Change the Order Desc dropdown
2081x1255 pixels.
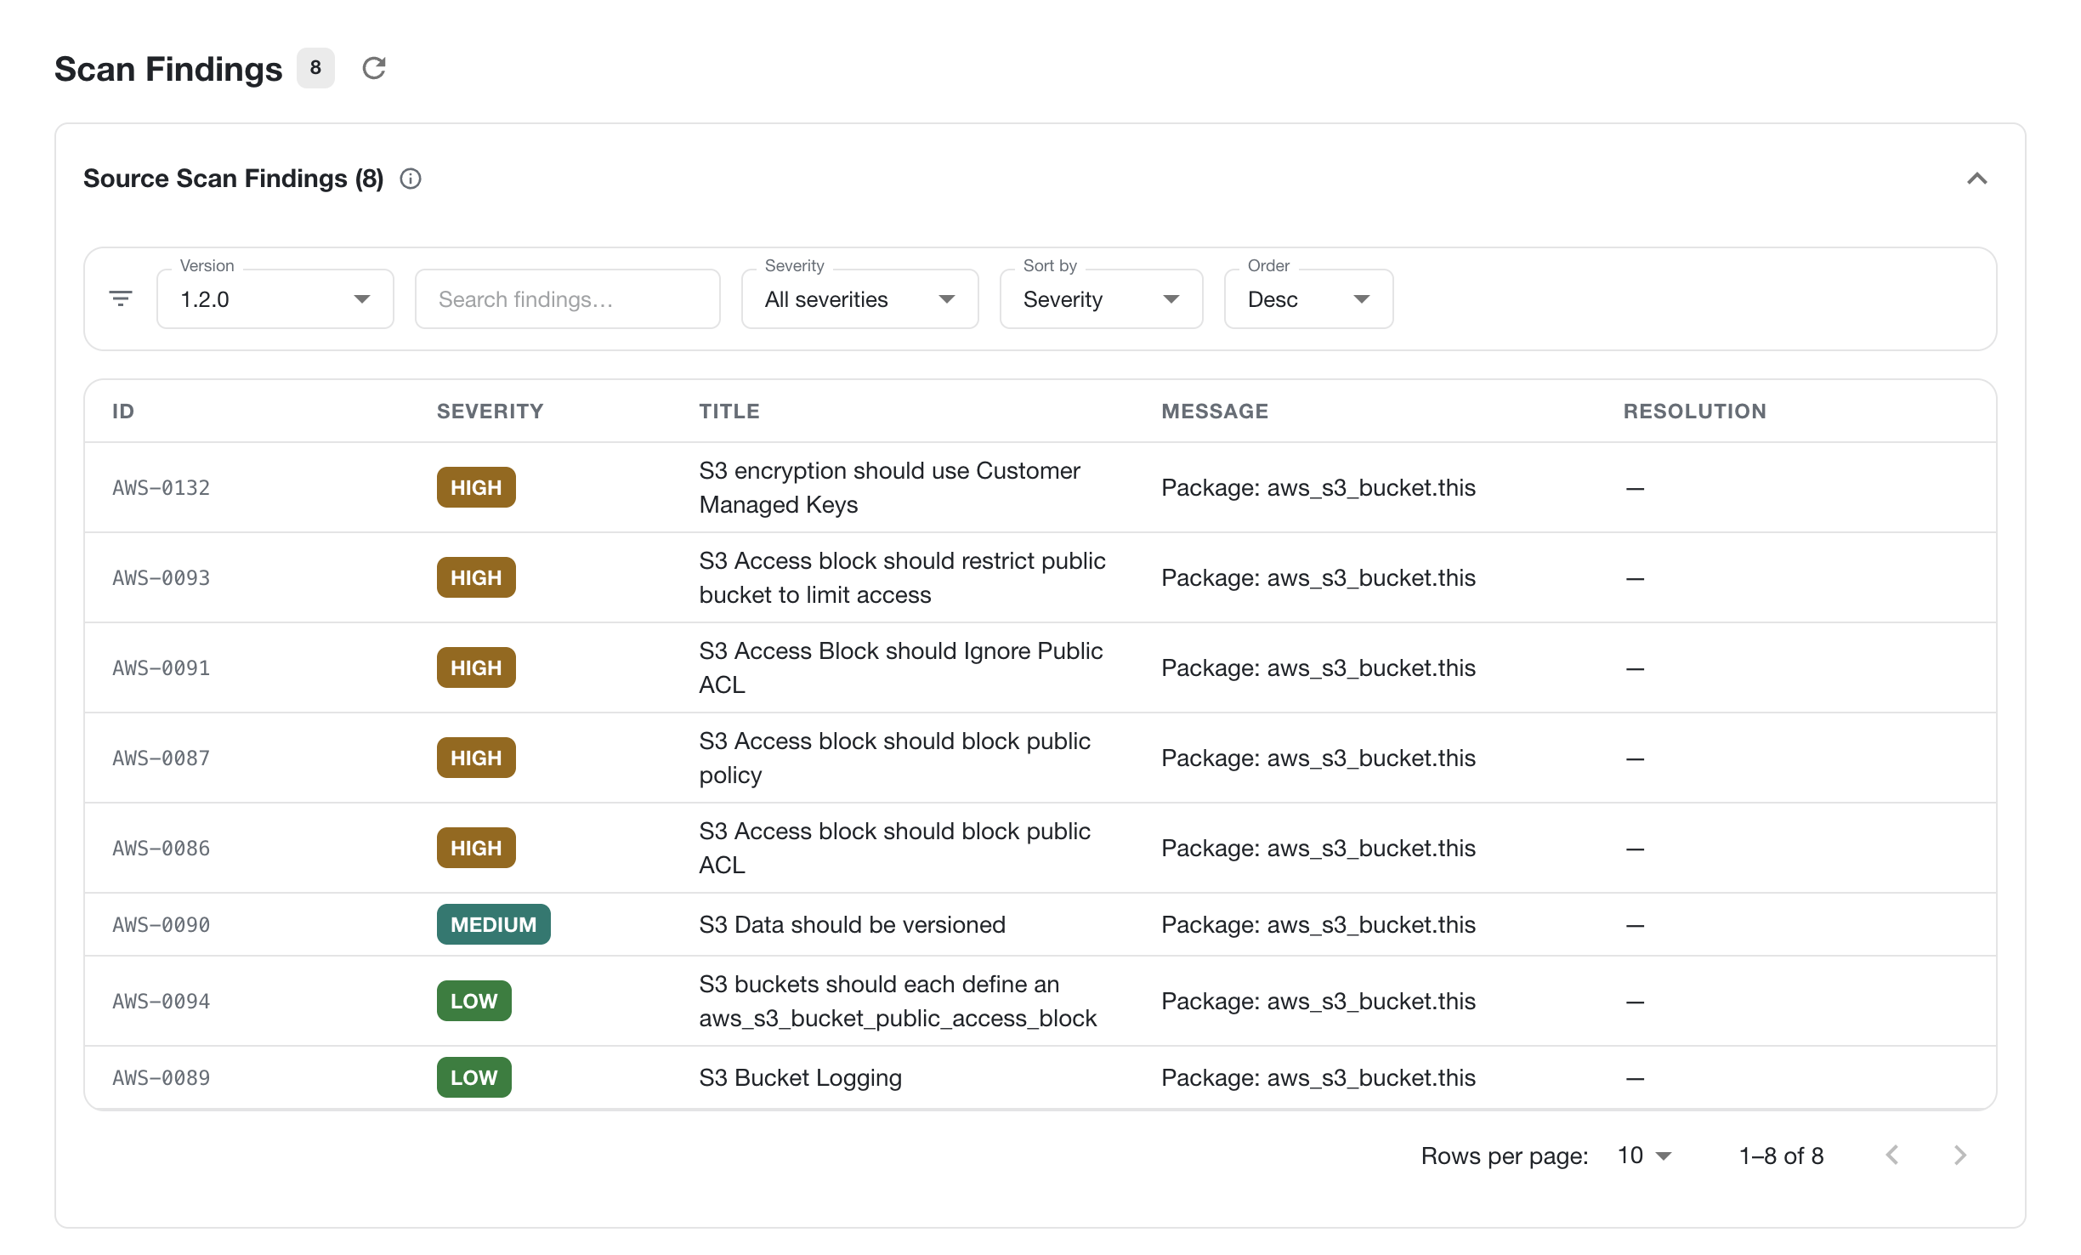(1308, 299)
